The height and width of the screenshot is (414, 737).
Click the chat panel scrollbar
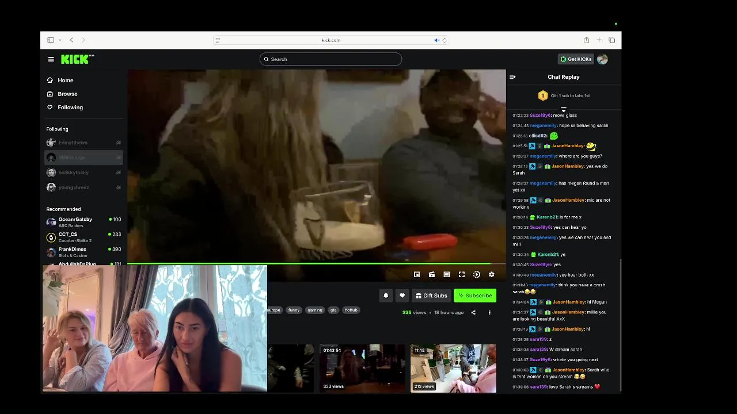coord(620,325)
